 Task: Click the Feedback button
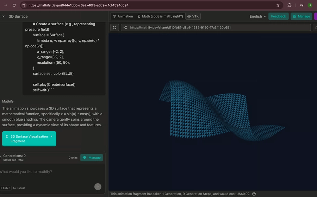[278, 16]
